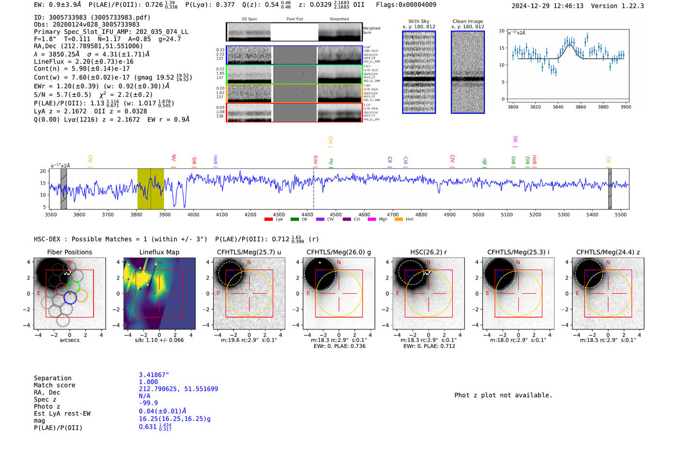Click the Fiber Positions image panel

(70, 293)
